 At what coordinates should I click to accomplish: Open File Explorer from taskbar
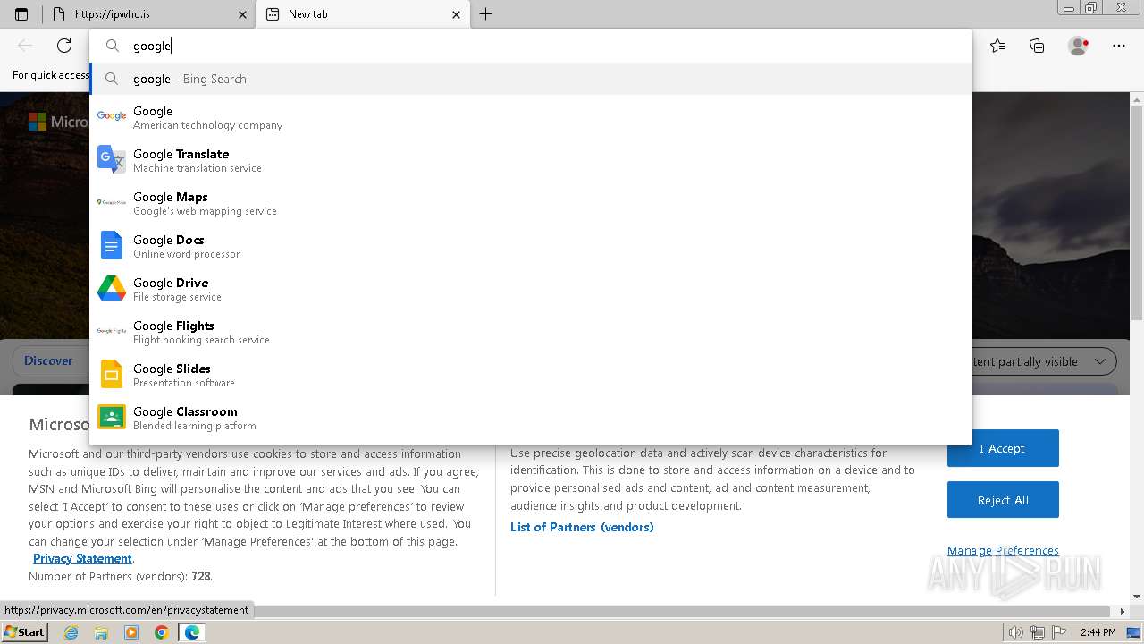pos(101,632)
